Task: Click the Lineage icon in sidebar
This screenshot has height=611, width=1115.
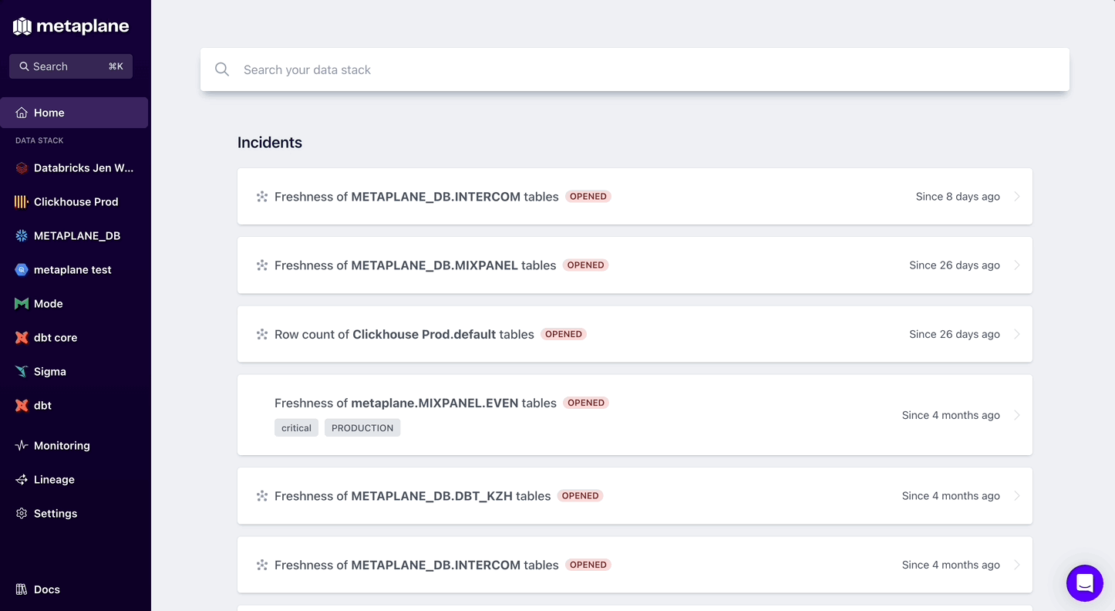Action: (x=22, y=480)
